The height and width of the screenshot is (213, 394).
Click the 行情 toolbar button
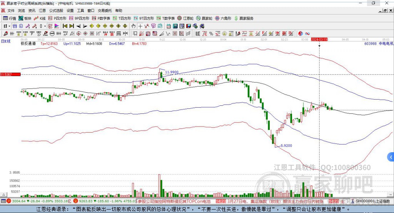pos(10,18)
